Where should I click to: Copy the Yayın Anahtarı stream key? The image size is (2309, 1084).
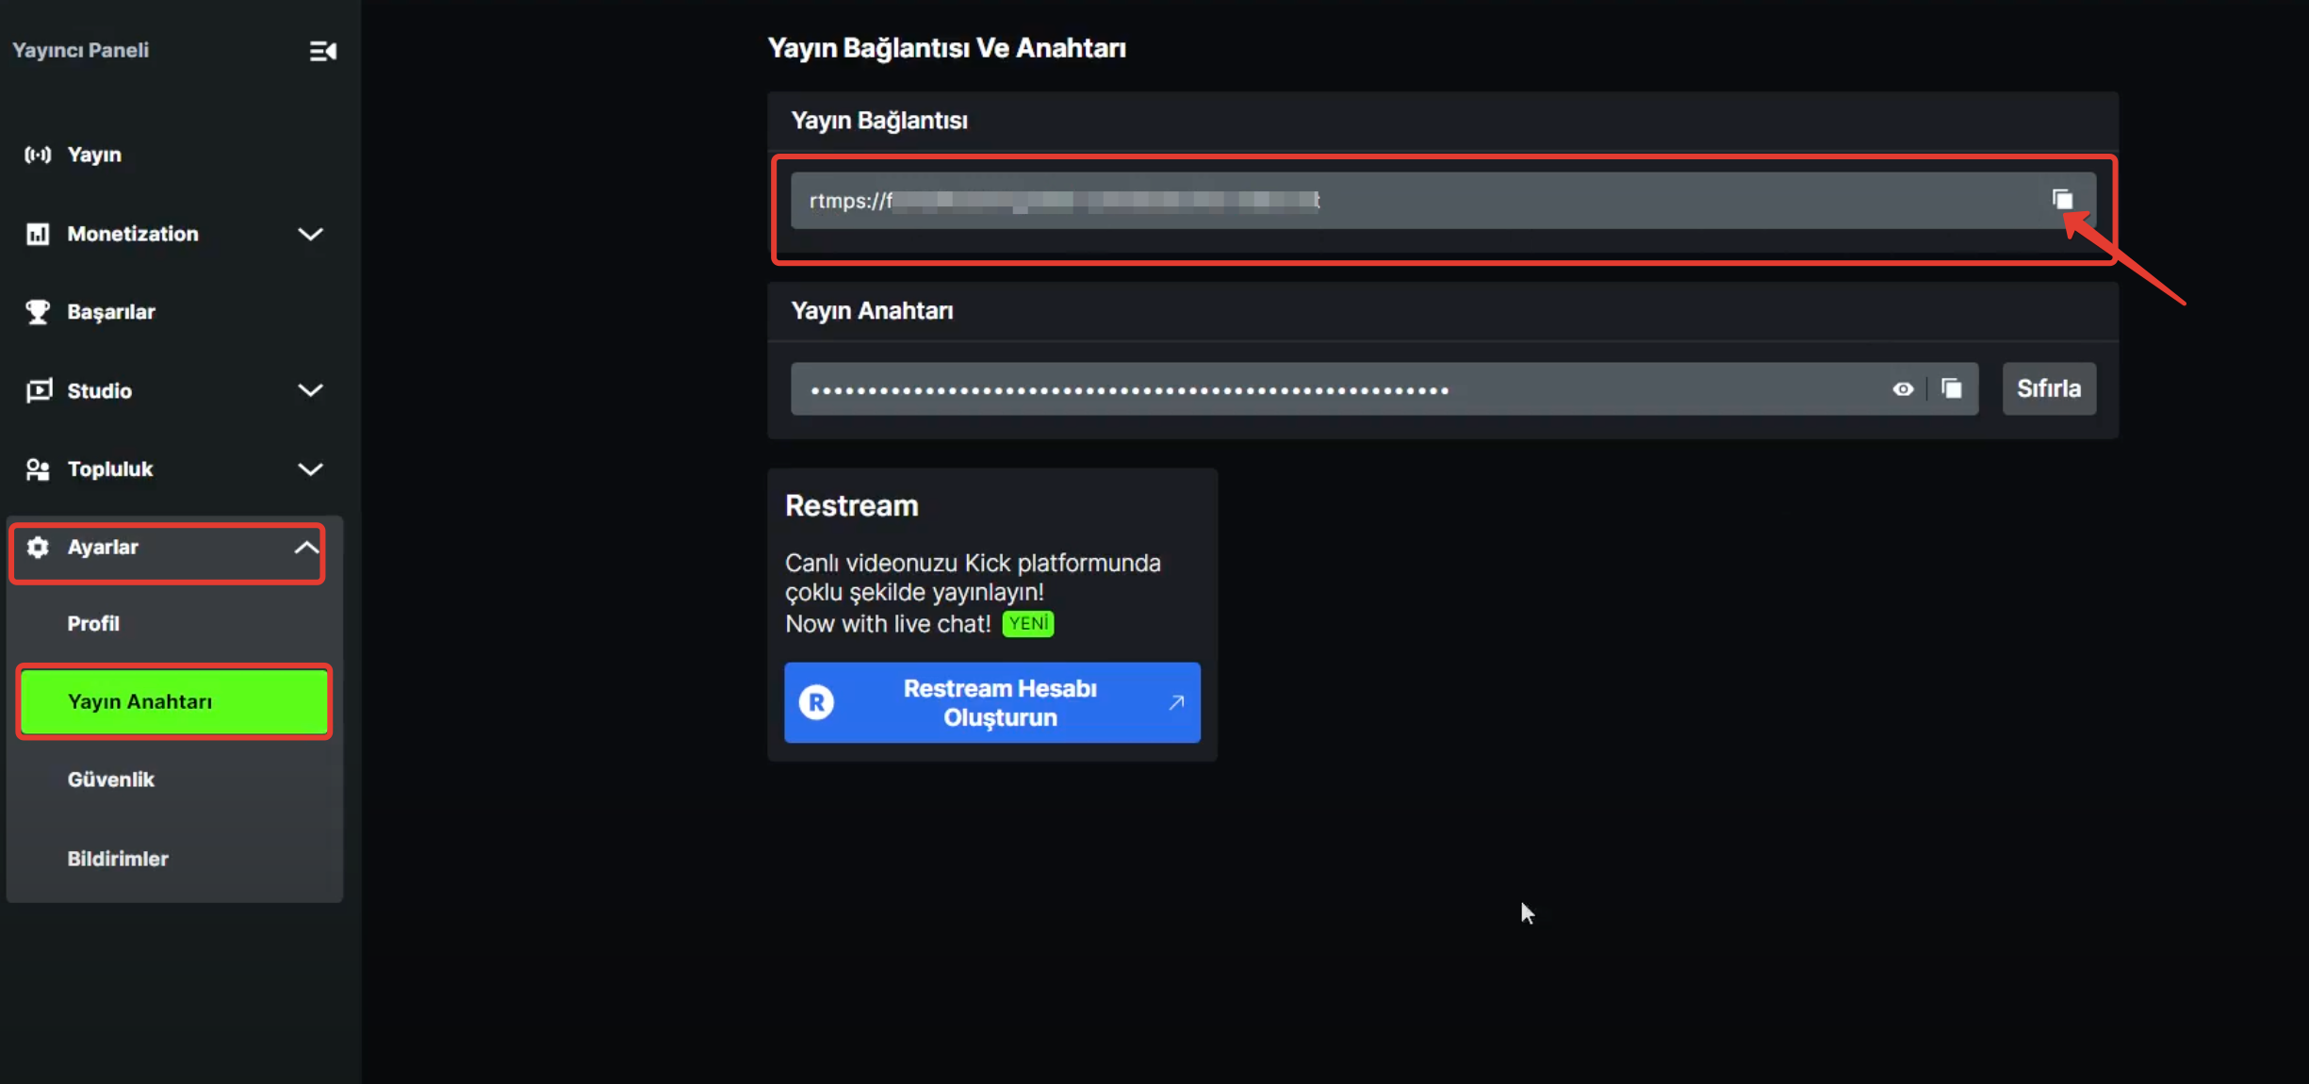coord(1952,388)
